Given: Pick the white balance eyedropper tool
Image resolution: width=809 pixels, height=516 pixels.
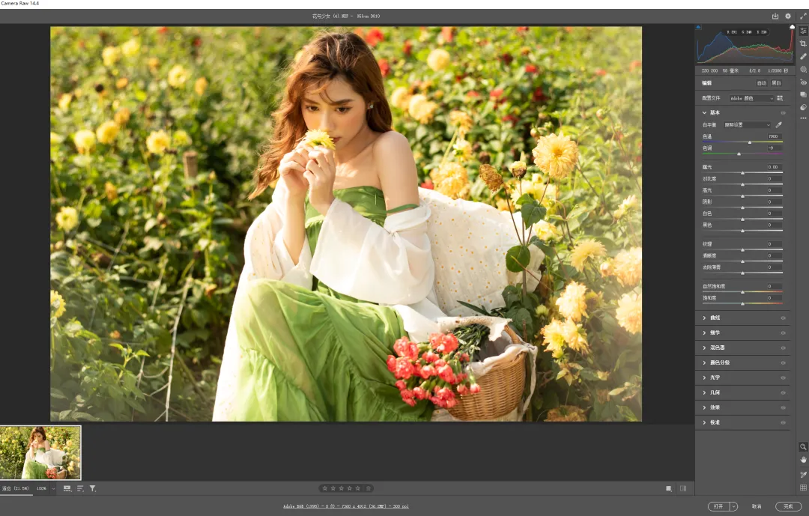Looking at the screenshot, I should 779,125.
